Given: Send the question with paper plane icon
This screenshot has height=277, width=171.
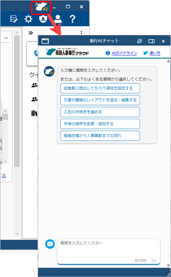Looking at the screenshot, I should pyautogui.click(x=154, y=261).
